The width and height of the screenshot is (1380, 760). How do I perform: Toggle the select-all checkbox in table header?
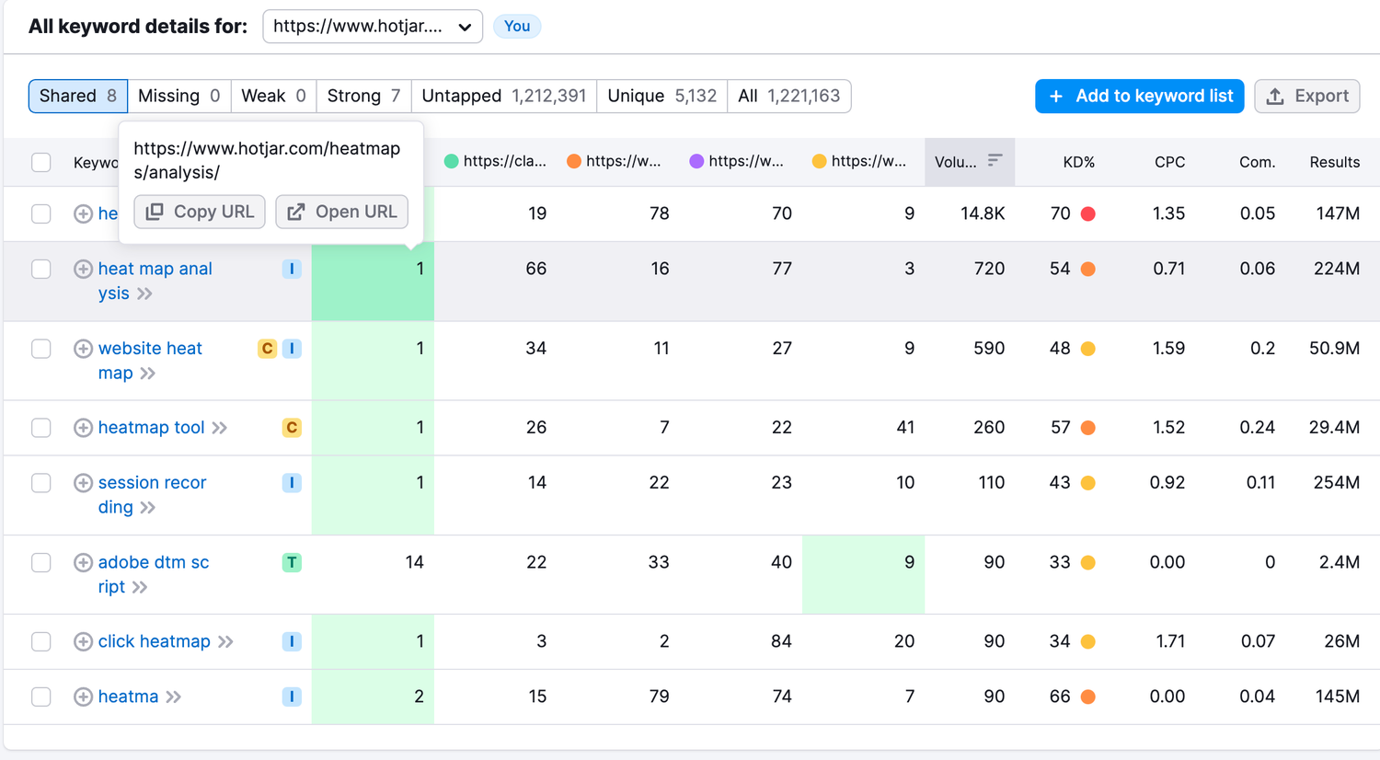coord(41,163)
